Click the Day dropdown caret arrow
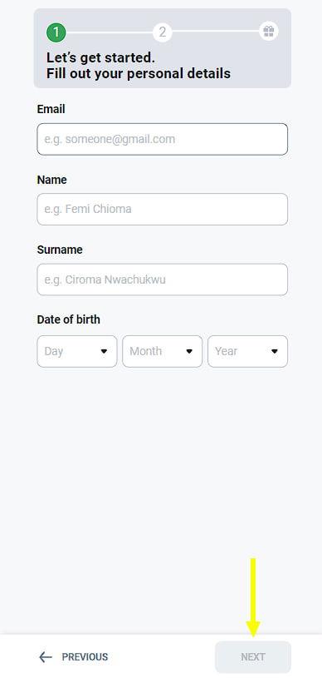 click(104, 352)
